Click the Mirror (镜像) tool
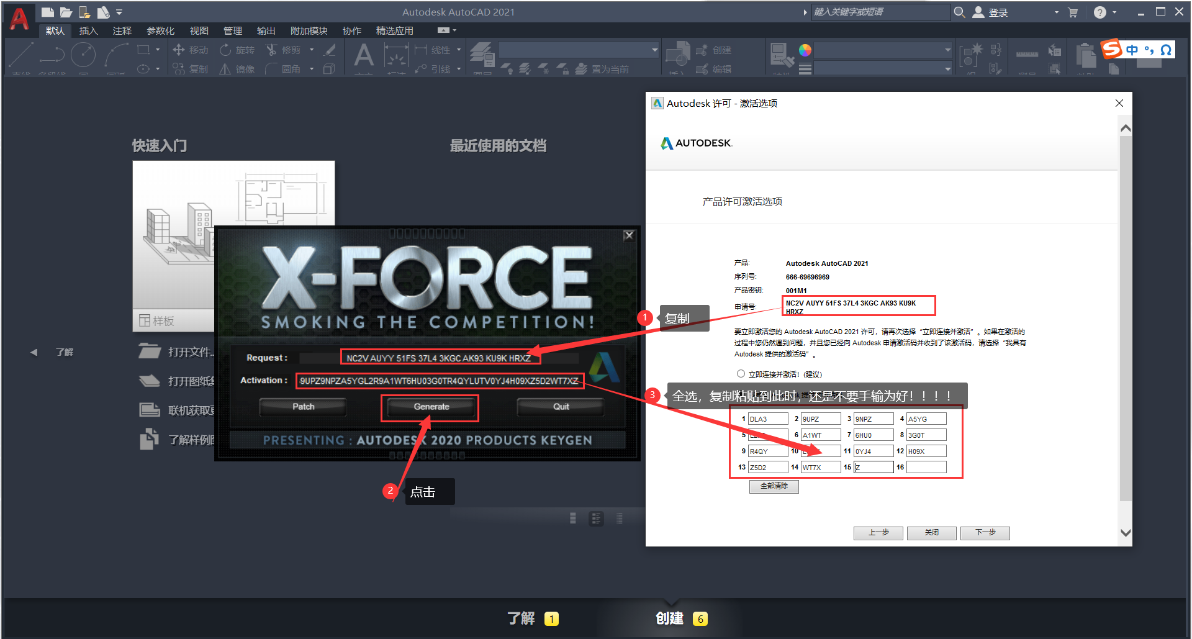The image size is (1192, 639). 237,69
